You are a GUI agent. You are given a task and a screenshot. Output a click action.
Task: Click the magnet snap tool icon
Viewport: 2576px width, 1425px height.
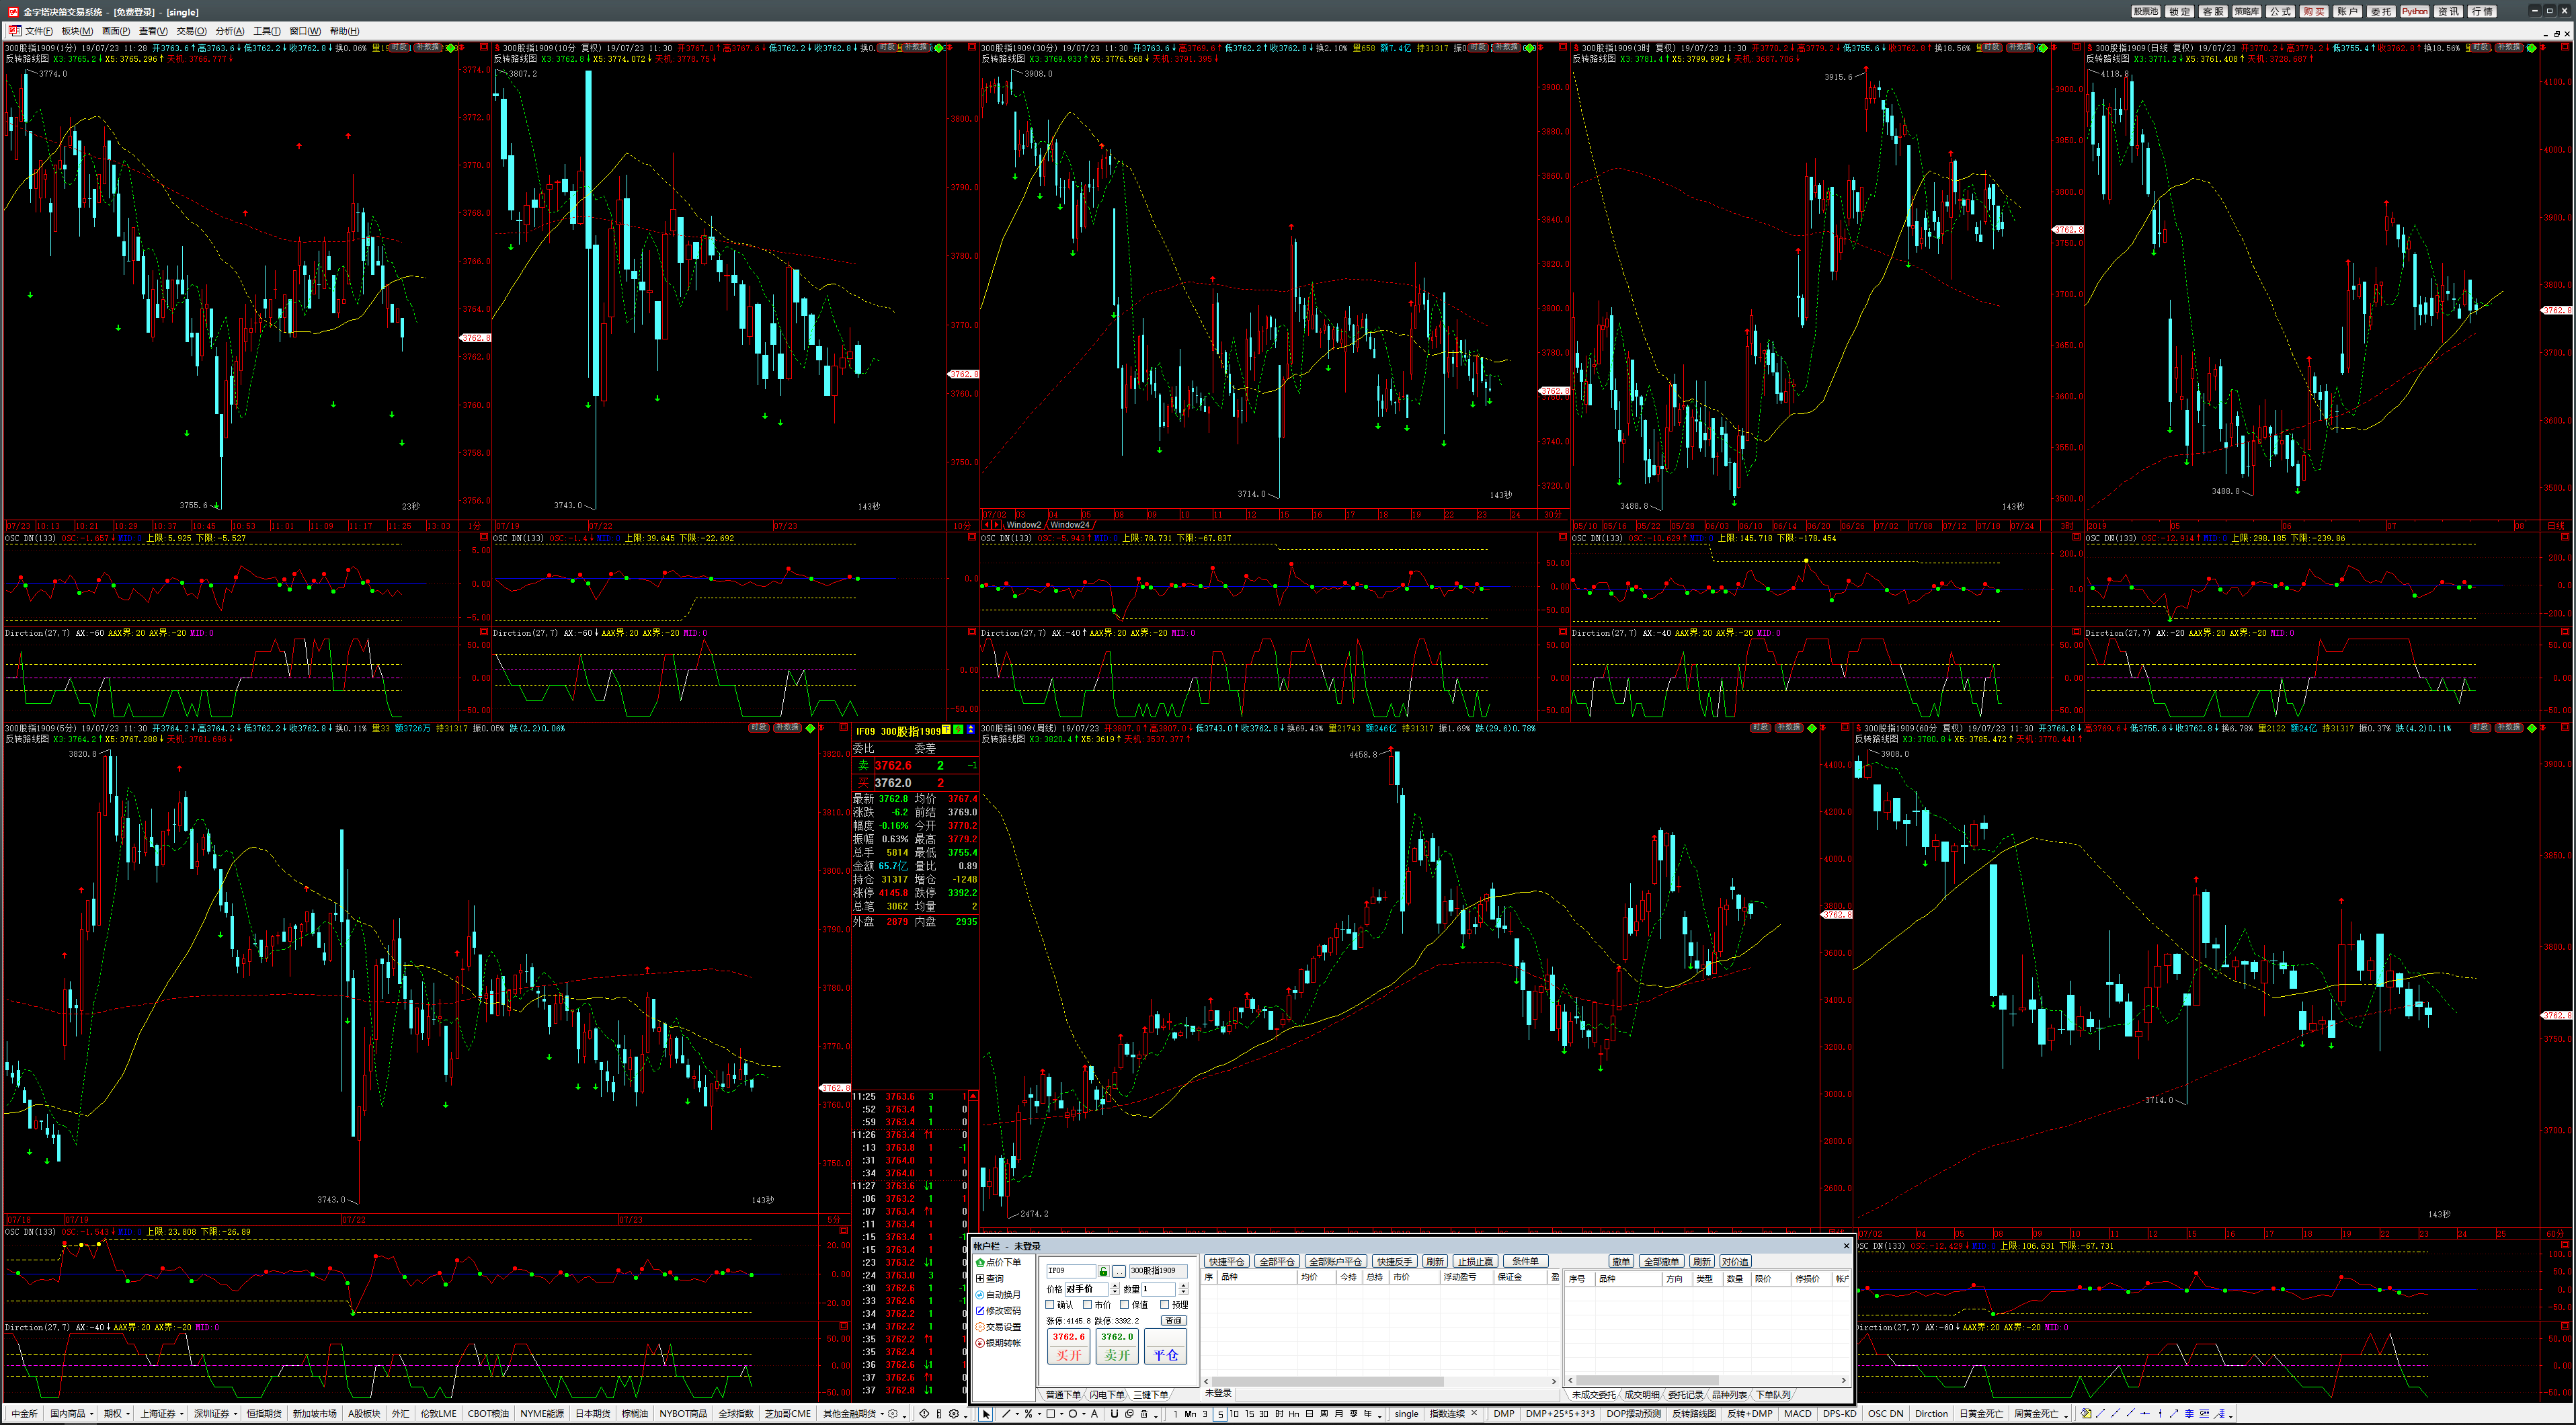1115,1414
